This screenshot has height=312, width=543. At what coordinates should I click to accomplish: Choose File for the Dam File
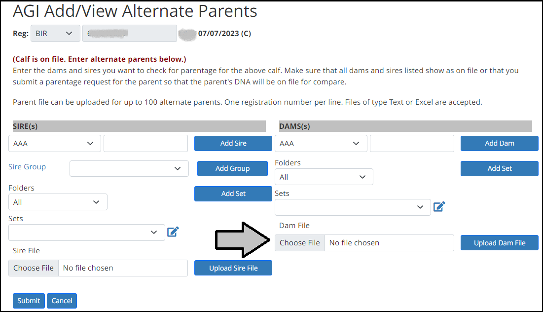click(x=300, y=243)
